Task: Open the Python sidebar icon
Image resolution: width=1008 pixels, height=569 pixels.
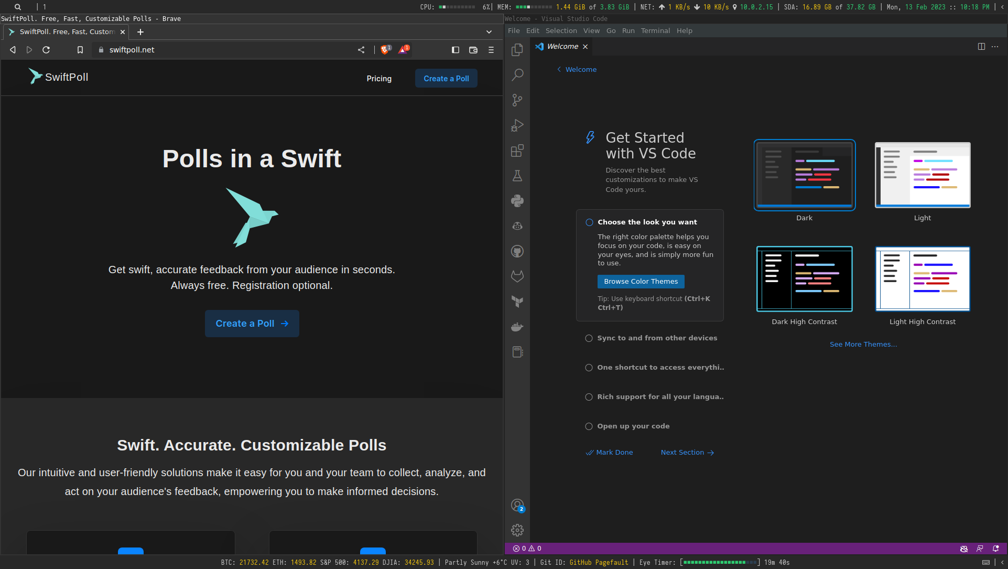Action: [517, 201]
